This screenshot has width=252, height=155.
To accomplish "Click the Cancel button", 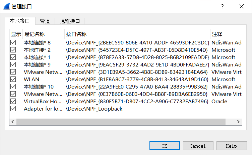I will click(198, 146).
